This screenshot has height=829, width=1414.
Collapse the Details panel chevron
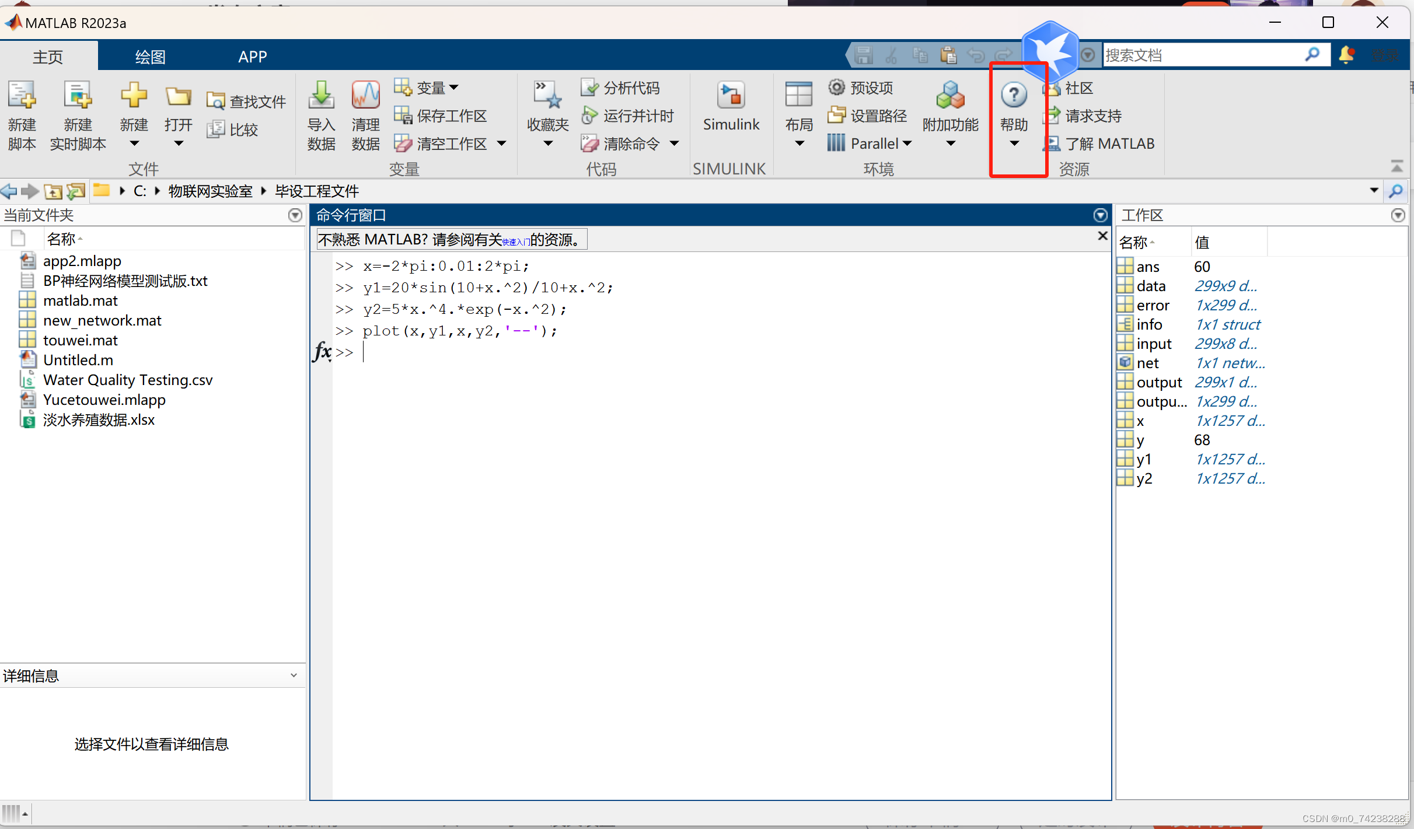(x=294, y=676)
